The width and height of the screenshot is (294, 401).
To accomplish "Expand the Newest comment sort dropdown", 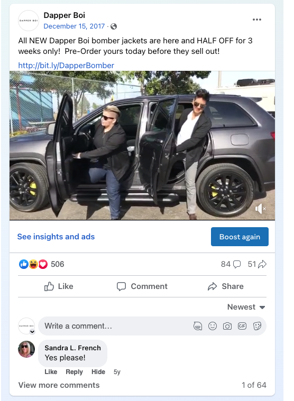I will pyautogui.click(x=246, y=307).
